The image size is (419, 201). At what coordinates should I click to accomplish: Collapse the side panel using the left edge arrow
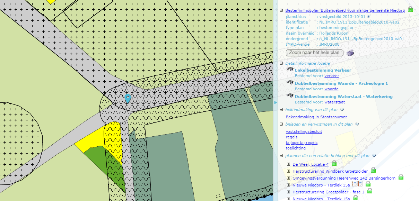(x=276, y=102)
